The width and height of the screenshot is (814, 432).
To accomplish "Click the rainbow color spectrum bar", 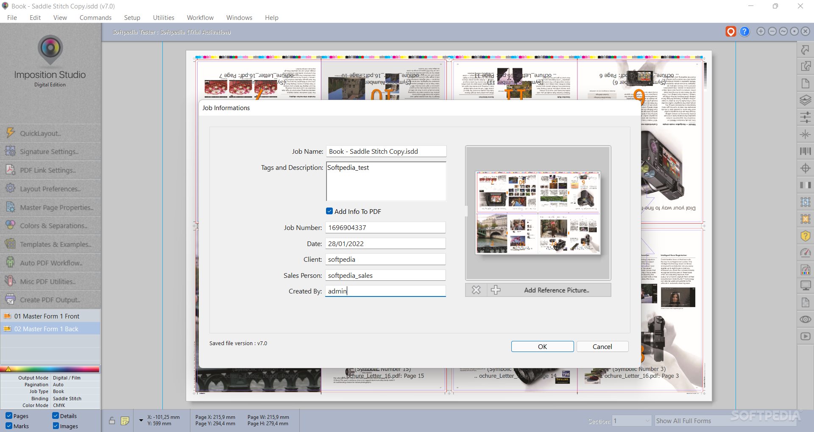I will tap(50, 369).
